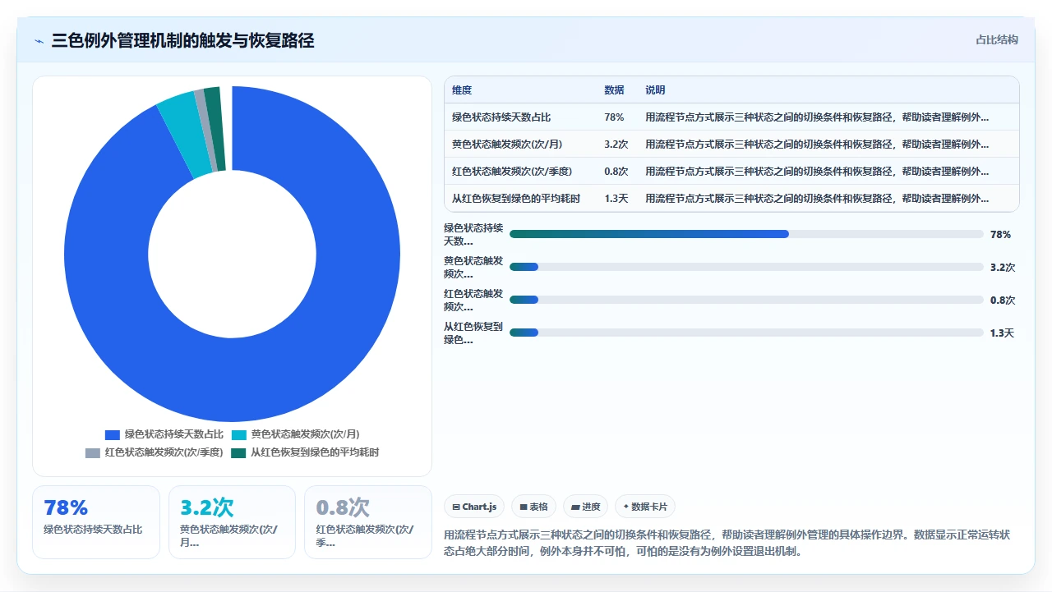Click the 占比结构 label in header
The image size is (1052, 592).
pos(997,39)
